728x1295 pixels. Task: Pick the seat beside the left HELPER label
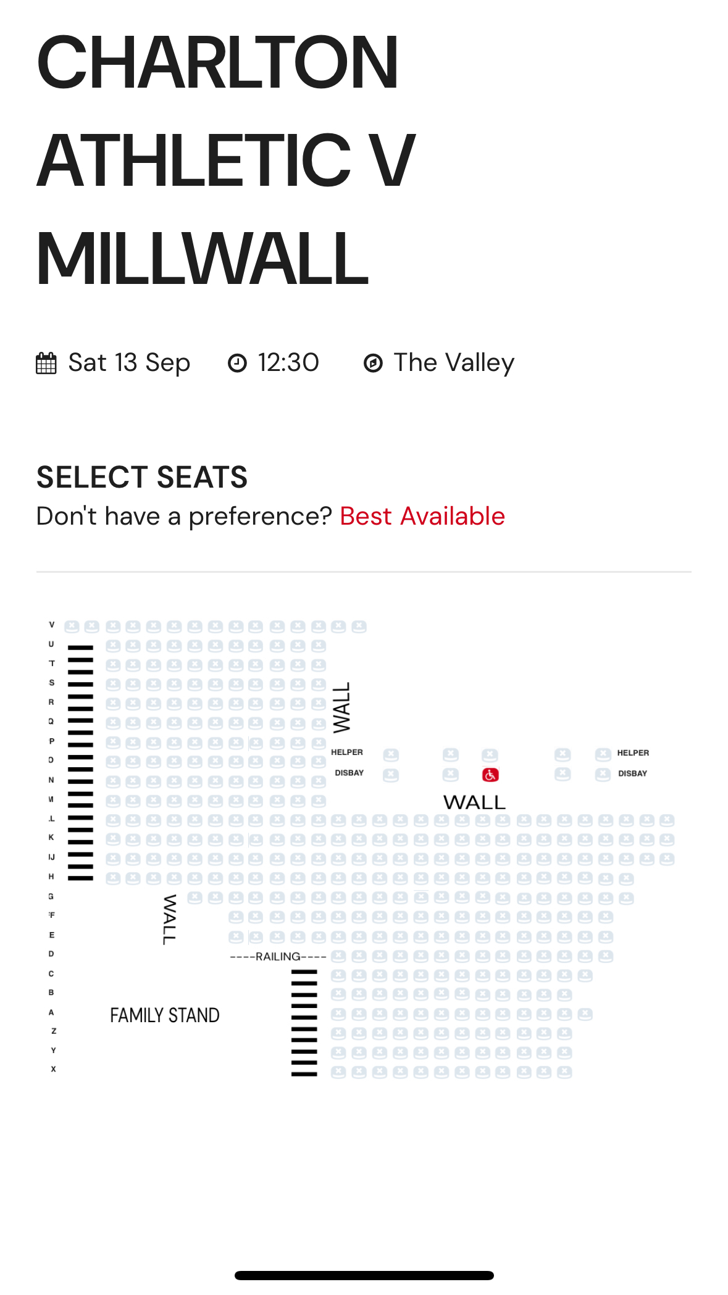(391, 755)
